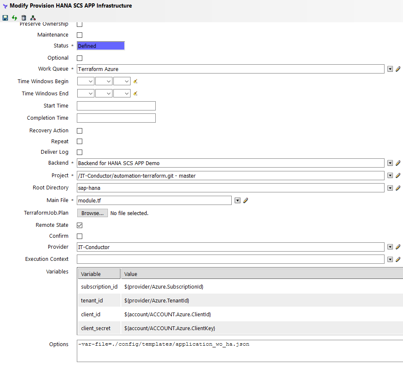
Task: Click the Status field showing Defined
Action: (101, 46)
